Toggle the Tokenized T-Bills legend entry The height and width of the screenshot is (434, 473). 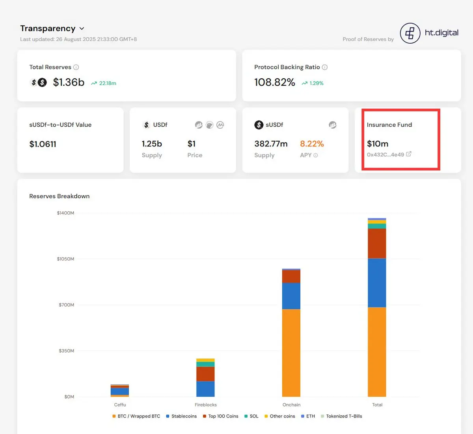tap(341, 416)
